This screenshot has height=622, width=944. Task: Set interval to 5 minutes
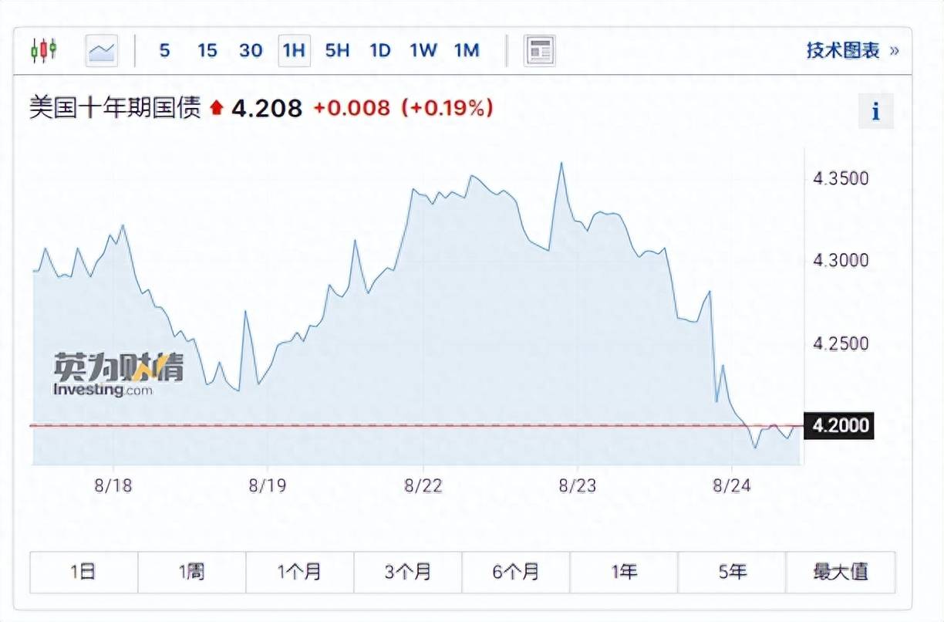(164, 51)
